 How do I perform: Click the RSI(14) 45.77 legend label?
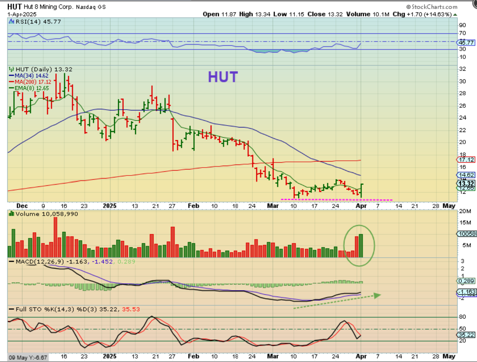38,22
